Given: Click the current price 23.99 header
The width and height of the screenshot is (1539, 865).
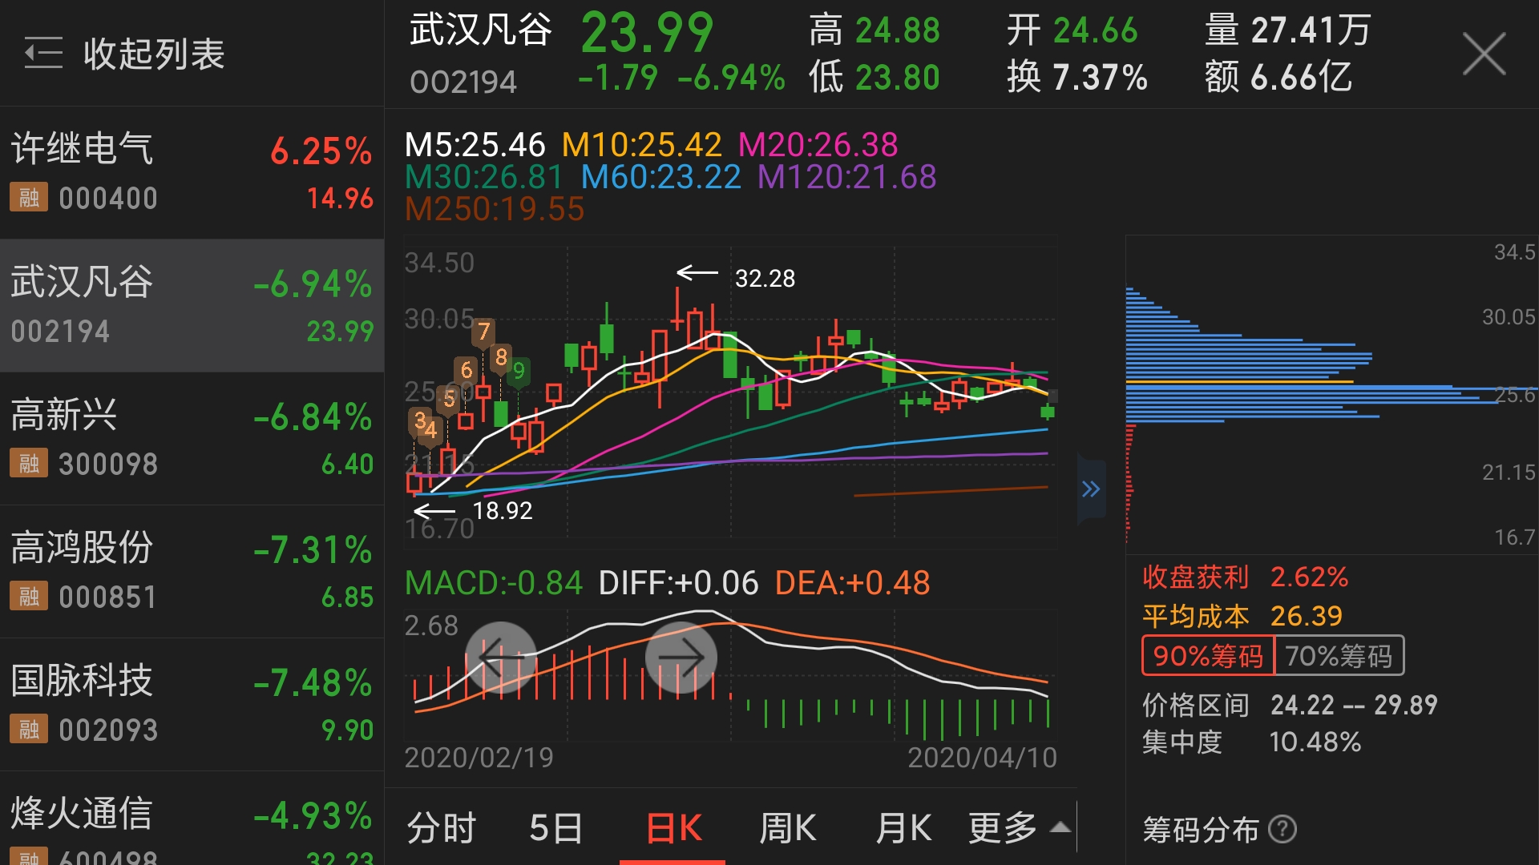Looking at the screenshot, I should pos(647,33).
